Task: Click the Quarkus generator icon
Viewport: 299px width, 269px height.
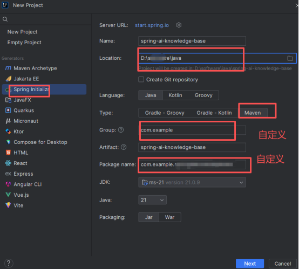Action: pyautogui.click(x=8, y=111)
